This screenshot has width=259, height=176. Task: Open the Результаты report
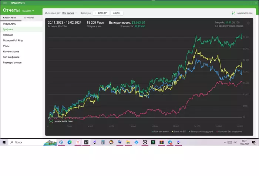click(21, 24)
